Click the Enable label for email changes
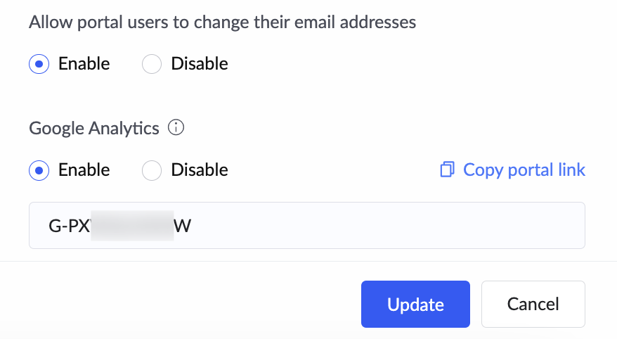Viewport: 617px width, 339px height. [x=84, y=63]
